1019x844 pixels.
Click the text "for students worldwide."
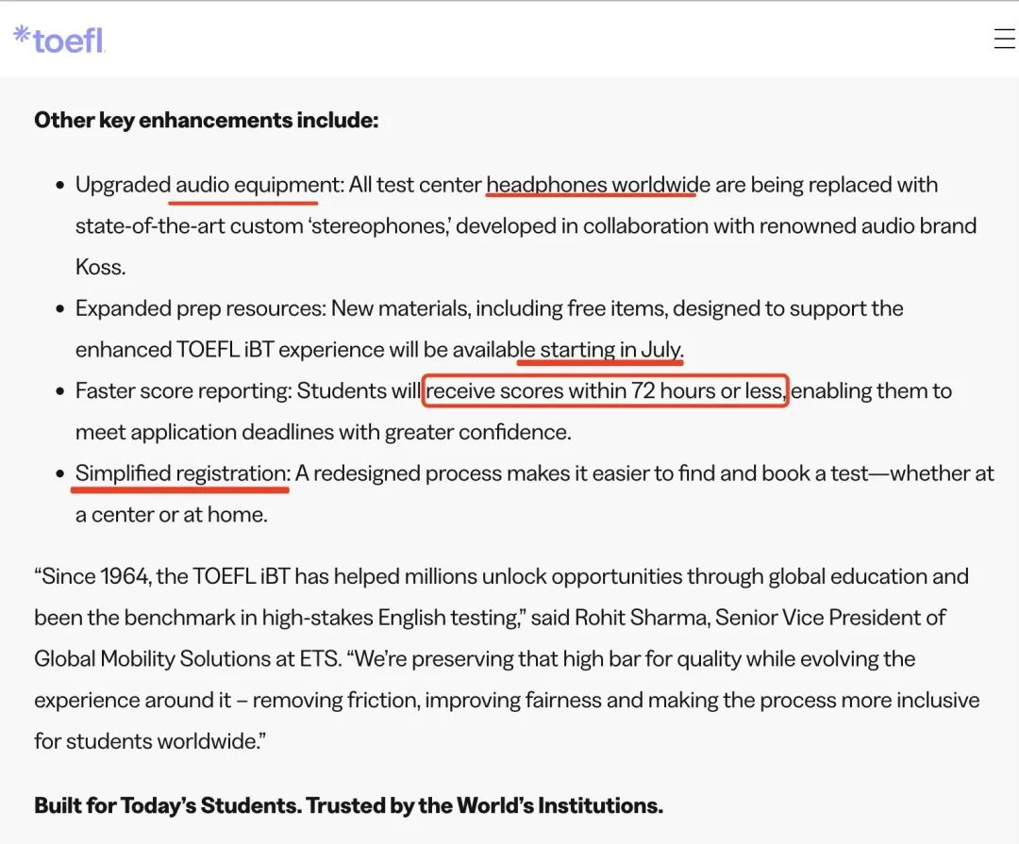[150, 741]
